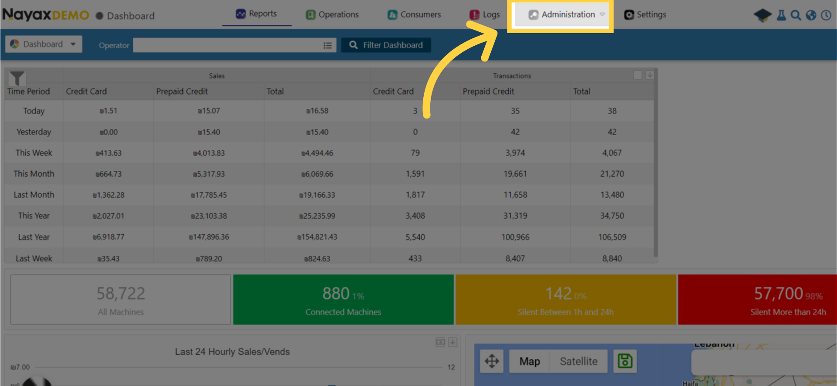Select the This Month row label

(34, 174)
